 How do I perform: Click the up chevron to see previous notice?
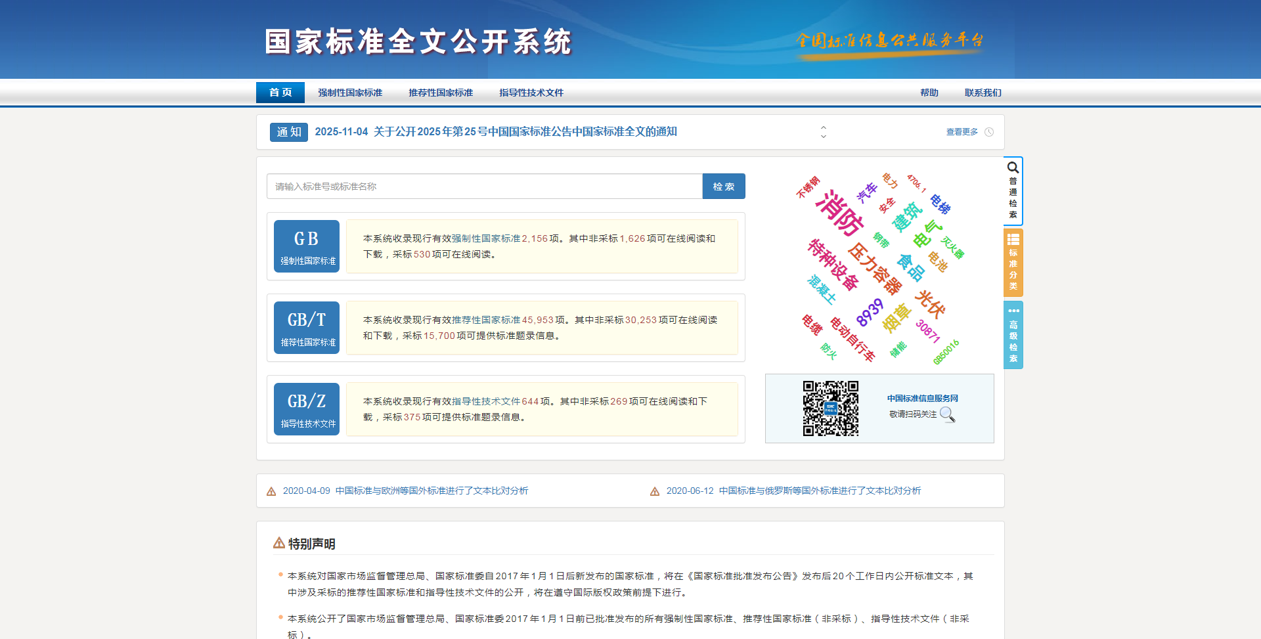(824, 127)
